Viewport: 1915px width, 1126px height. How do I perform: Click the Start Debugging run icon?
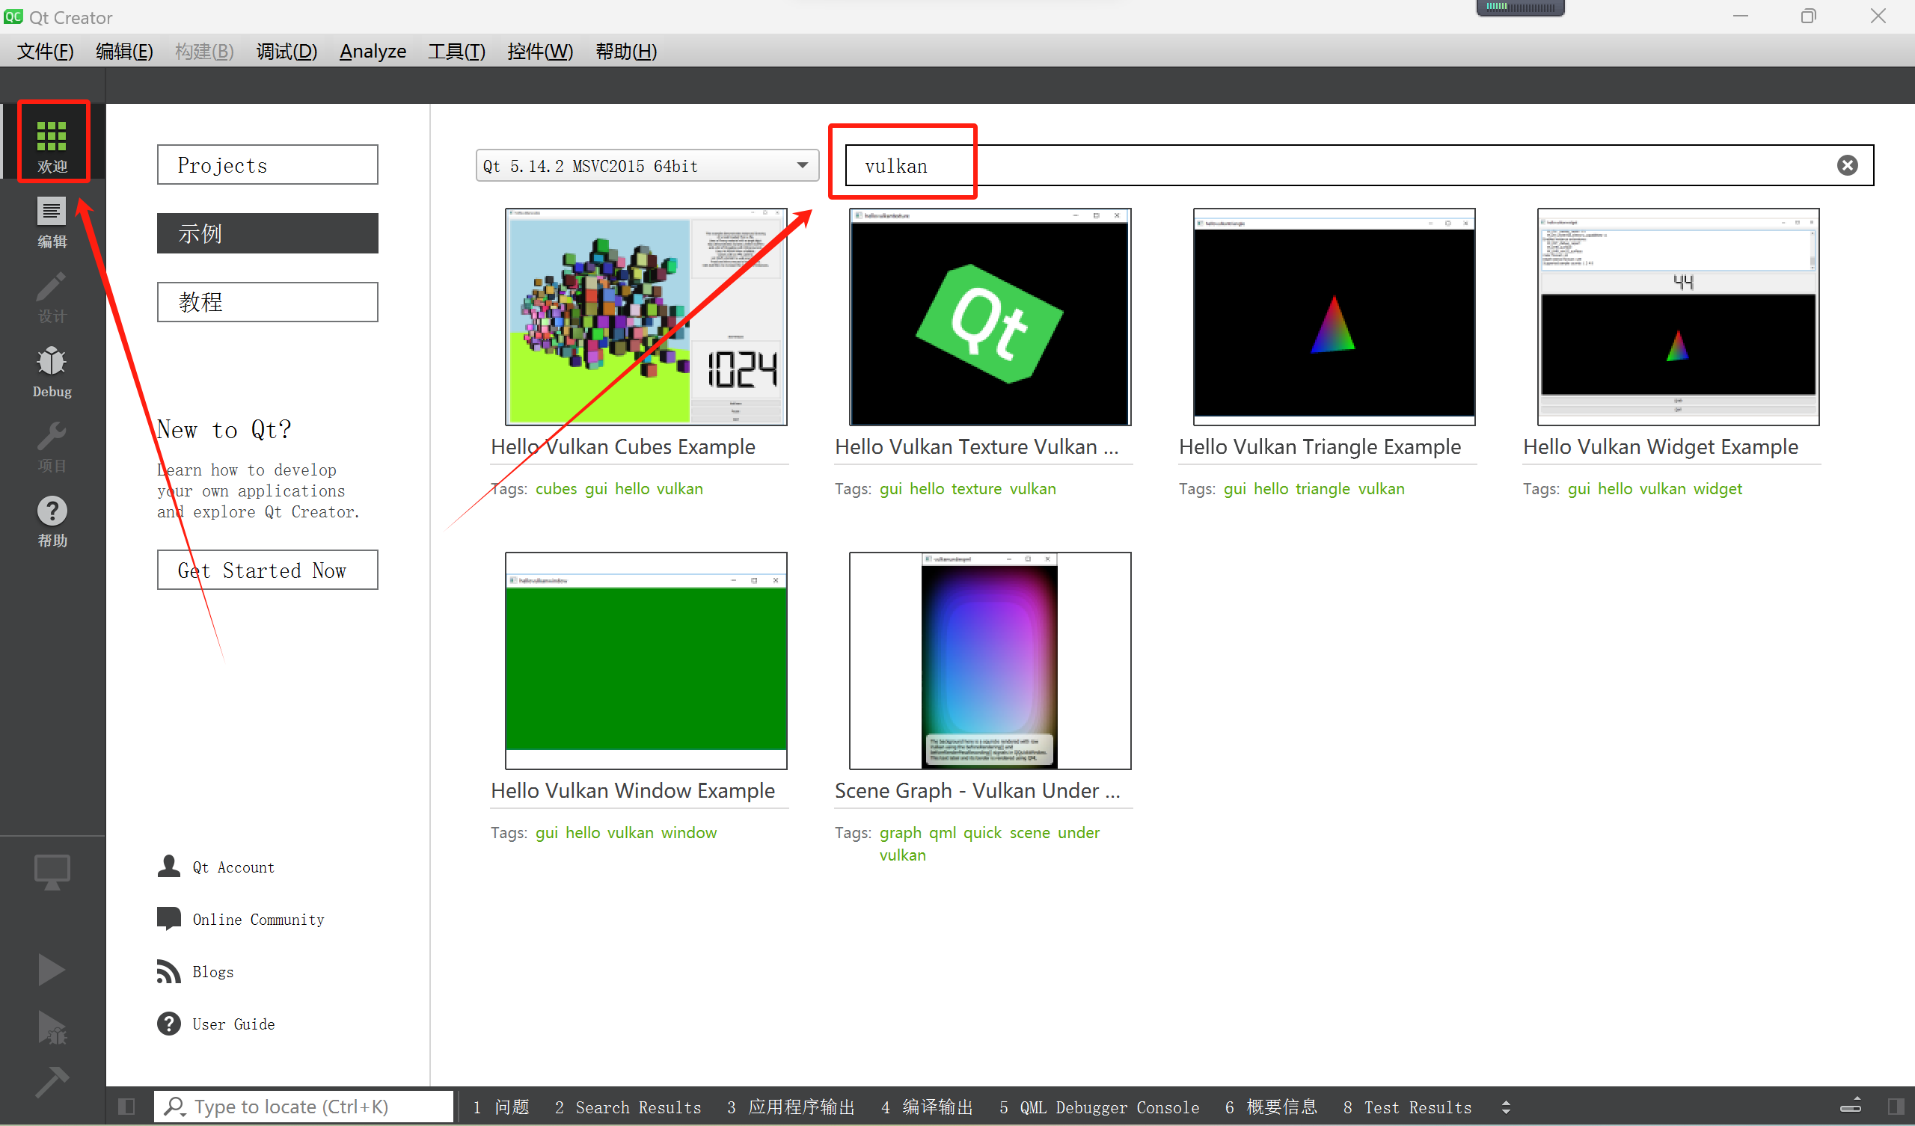pos(51,1027)
